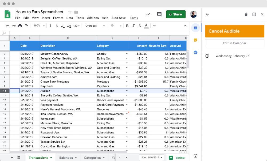Format as currency with dollar icon
Image resolution: width=267 pixels, height=161 pixels.
pyautogui.click(x=50, y=26)
